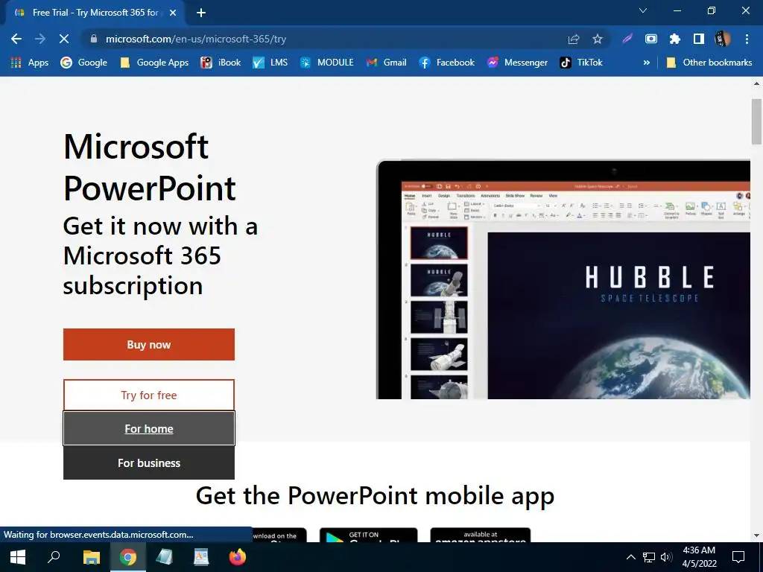Open the Windows Start menu
This screenshot has width=763, height=572.
[18, 557]
